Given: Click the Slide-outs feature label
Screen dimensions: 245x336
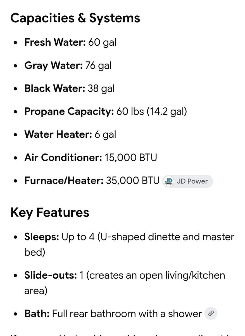Looking at the screenshot, I should (x=51, y=275).
